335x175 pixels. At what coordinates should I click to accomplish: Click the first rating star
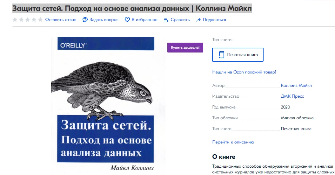[x=15, y=20]
